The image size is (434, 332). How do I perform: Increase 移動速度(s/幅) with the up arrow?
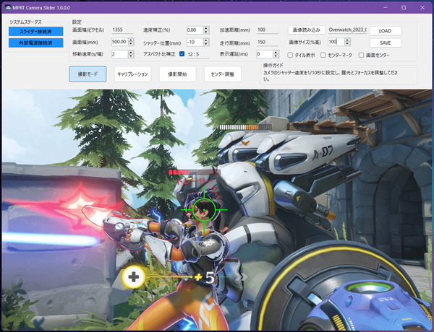(x=131, y=52)
